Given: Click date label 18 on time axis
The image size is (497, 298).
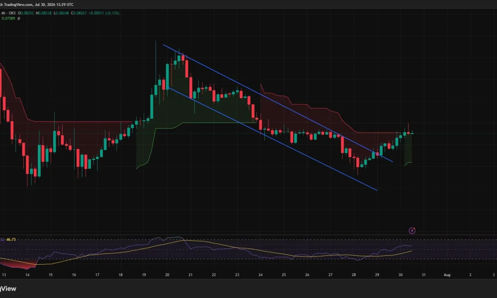Looking at the screenshot, I should (120, 275).
